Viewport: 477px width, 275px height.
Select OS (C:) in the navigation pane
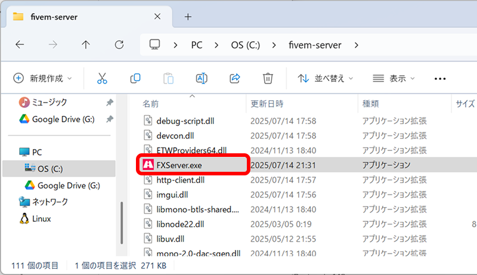pyautogui.click(x=58, y=169)
